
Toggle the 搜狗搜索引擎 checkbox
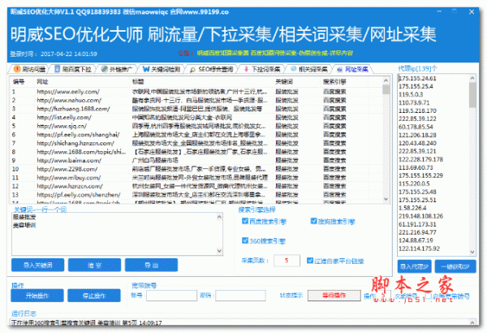pyautogui.click(x=314, y=220)
